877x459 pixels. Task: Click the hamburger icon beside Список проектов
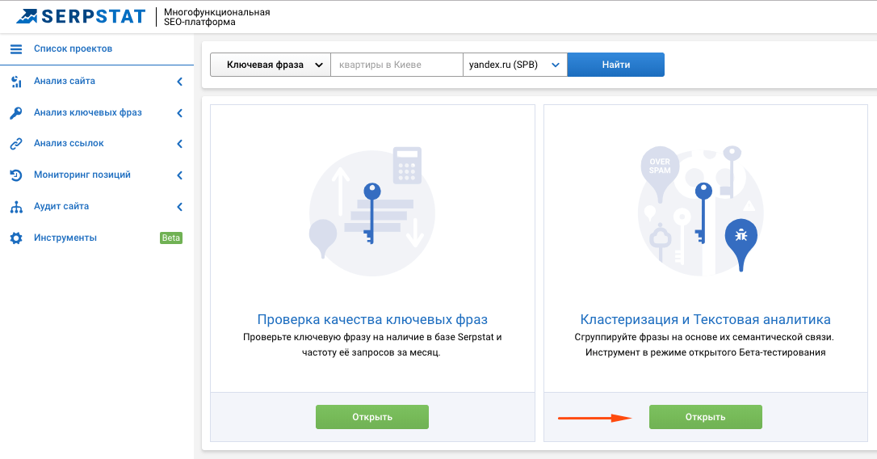pos(16,49)
